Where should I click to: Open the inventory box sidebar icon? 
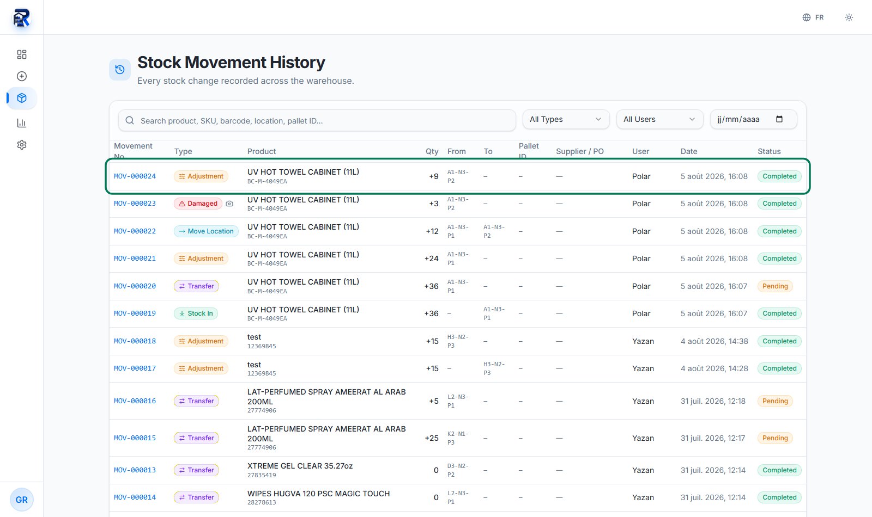(x=22, y=98)
